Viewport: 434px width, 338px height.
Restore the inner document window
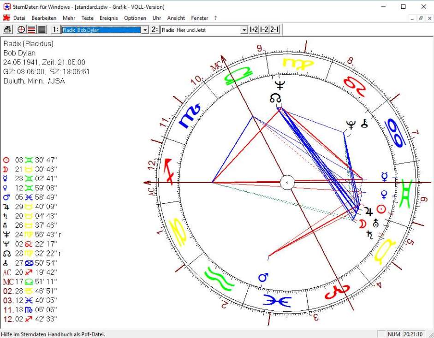pos(421,18)
